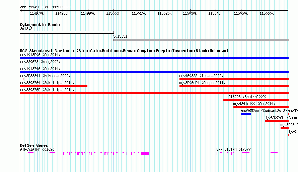Select the esv3893765 (Suktitipat2014) red bar

click(154, 93)
